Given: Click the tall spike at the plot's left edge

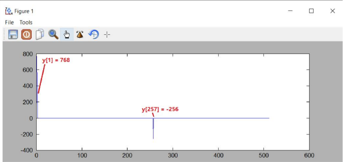Looking at the screenshot, I should (37, 87).
